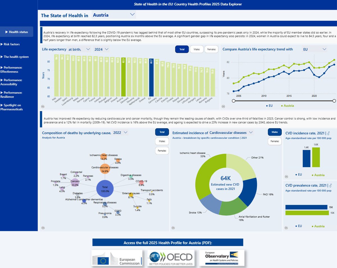Click the European Observatory logo link
The image size is (337, 268).
pos(222,257)
